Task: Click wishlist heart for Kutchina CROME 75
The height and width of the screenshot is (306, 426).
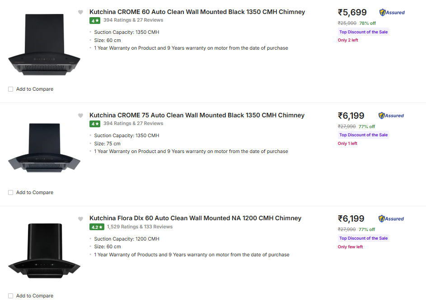Action: pos(80,116)
